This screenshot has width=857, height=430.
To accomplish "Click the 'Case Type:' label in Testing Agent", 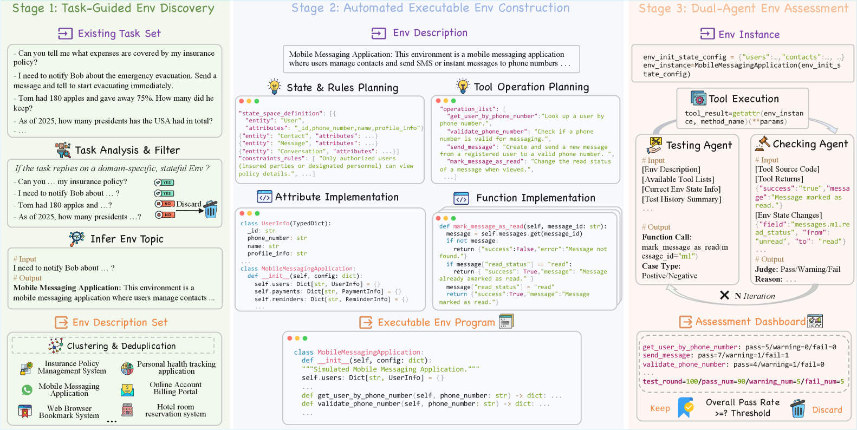I will [661, 266].
